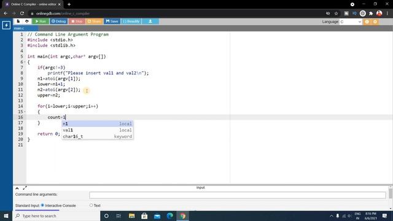
Task: Choose 'char16_t' keyword autocomplete suggestion
Action: pyautogui.click(x=97, y=136)
